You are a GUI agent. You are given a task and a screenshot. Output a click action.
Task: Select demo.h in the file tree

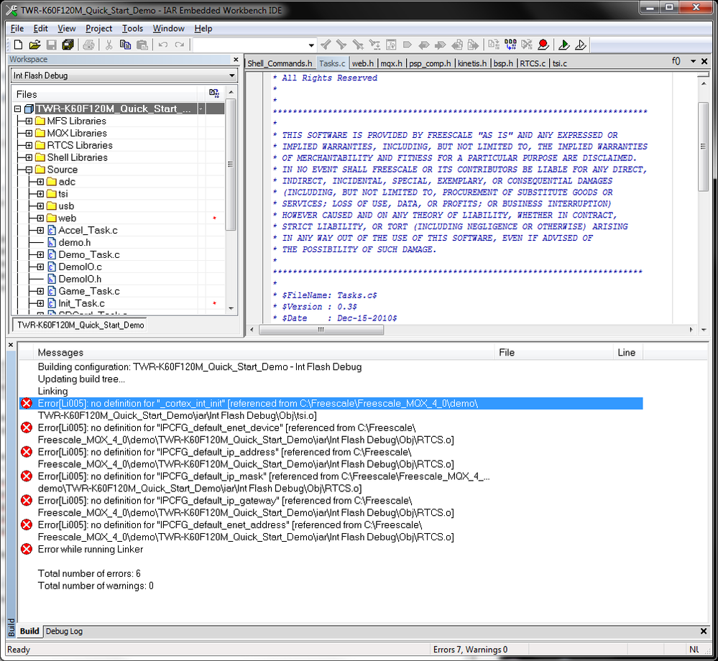tap(75, 243)
